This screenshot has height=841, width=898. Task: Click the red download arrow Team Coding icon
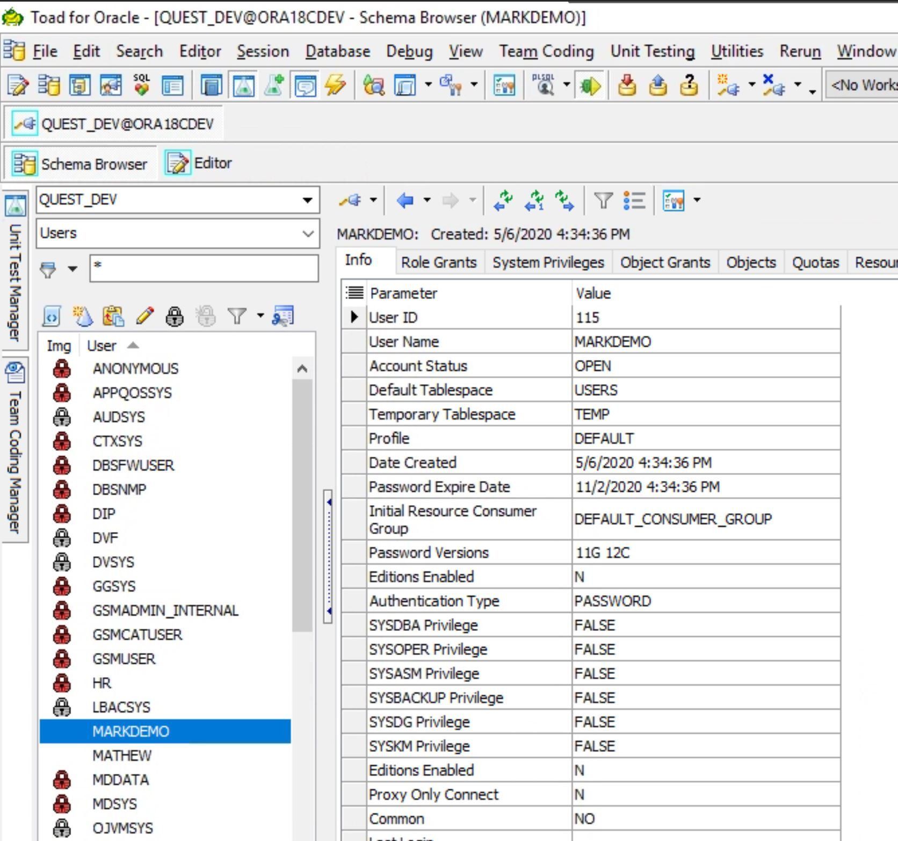pos(627,85)
